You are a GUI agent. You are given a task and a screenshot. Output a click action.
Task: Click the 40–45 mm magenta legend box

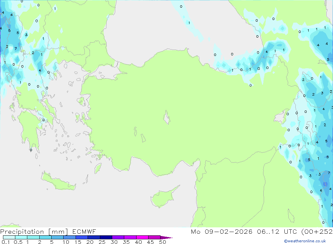[x=142, y=237]
